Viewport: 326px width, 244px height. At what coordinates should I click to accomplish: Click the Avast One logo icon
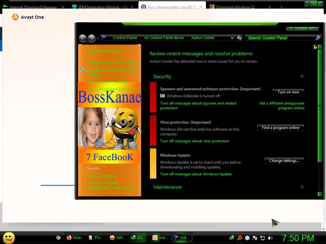15,17
